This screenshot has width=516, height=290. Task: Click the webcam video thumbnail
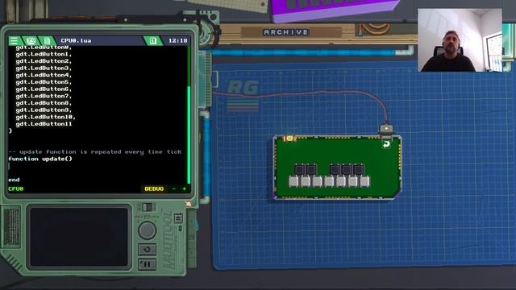pyautogui.click(x=460, y=39)
